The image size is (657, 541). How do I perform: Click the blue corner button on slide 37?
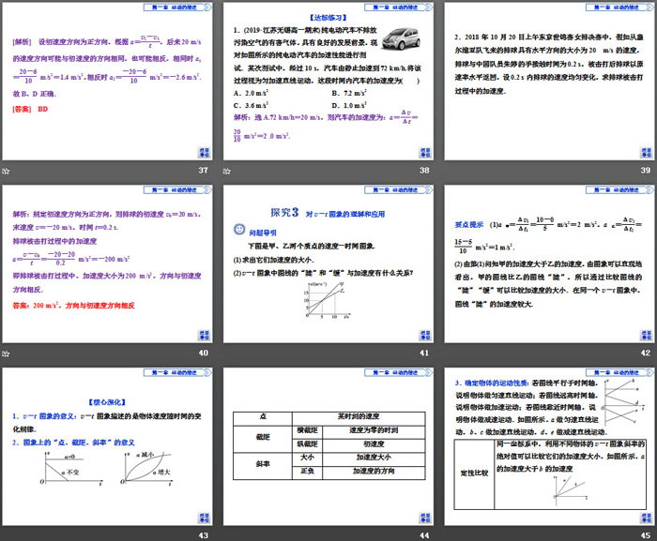pos(203,153)
